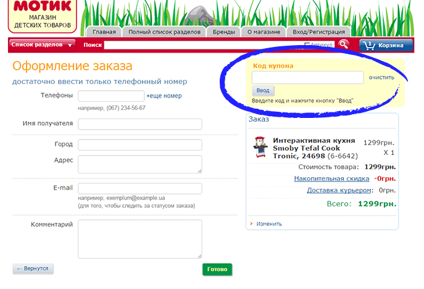Image resolution: width=424 pixels, height=289 pixels.
Task: Open the Корзина shopping cart
Action: pyautogui.click(x=386, y=45)
